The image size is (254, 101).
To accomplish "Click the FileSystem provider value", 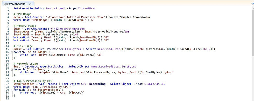I will click(73, 49).
